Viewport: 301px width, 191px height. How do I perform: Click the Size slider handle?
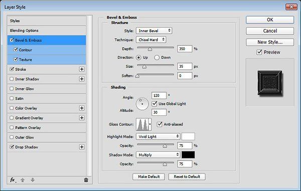tap(144, 66)
